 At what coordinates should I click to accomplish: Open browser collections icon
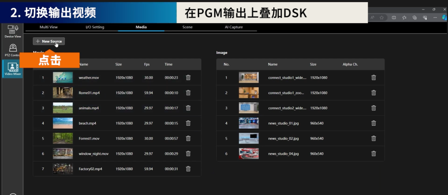[x=414, y=17]
